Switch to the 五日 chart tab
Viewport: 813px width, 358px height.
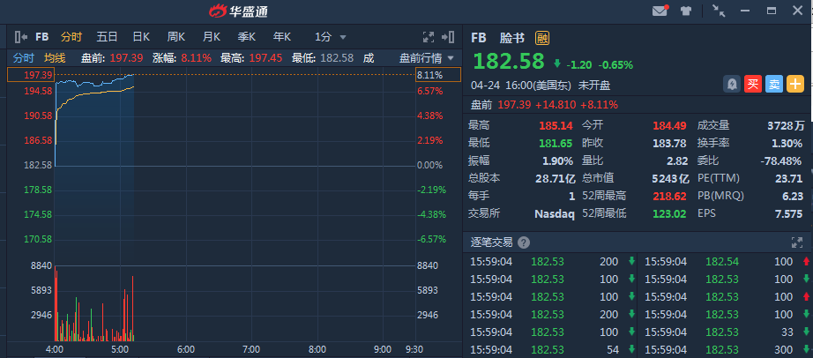108,37
